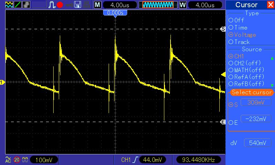This screenshot has height=165, width=275.
Task: Click the Select cursor button
Action: coord(252,92)
